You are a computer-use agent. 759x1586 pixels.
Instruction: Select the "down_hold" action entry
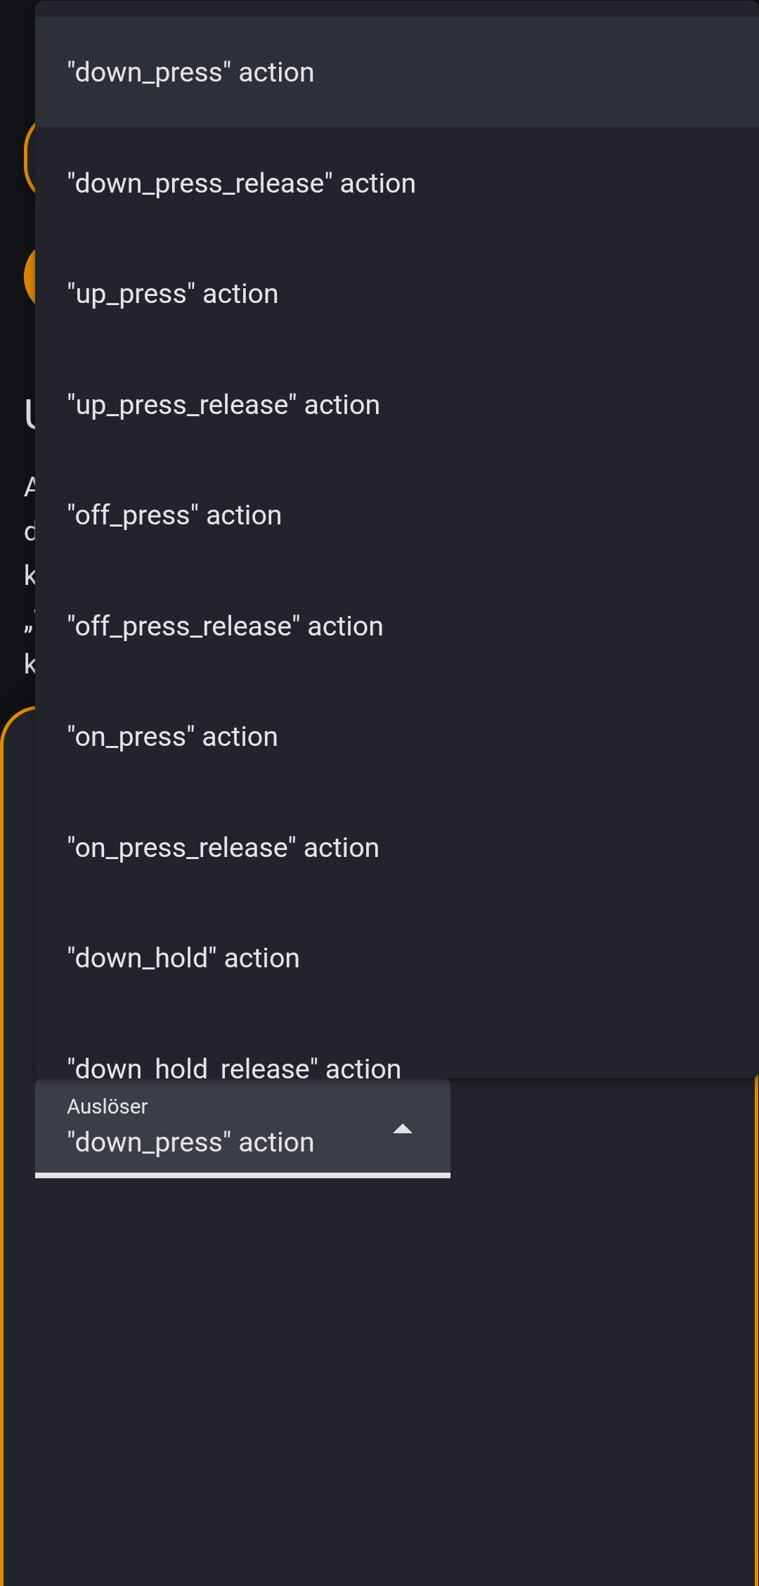183,958
